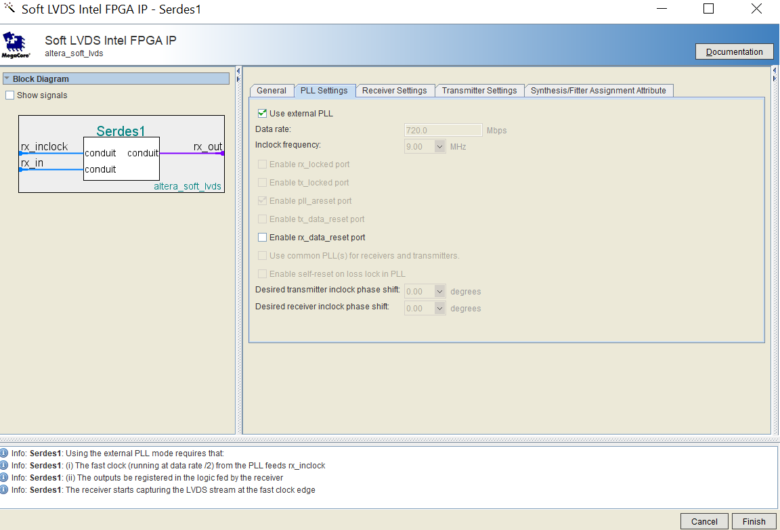Collapse the Block Diagram section
The height and width of the screenshot is (530, 780).
point(7,79)
